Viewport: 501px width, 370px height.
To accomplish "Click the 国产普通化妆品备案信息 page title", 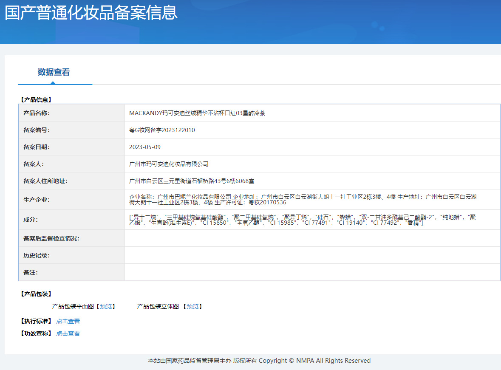I will [x=91, y=12].
